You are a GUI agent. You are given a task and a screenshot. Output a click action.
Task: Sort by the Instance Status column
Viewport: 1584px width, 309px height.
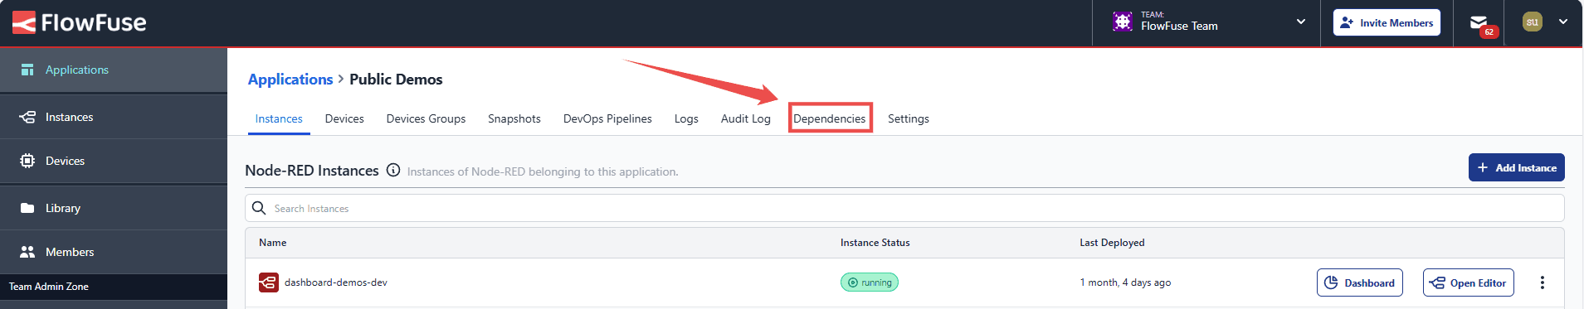coord(875,243)
